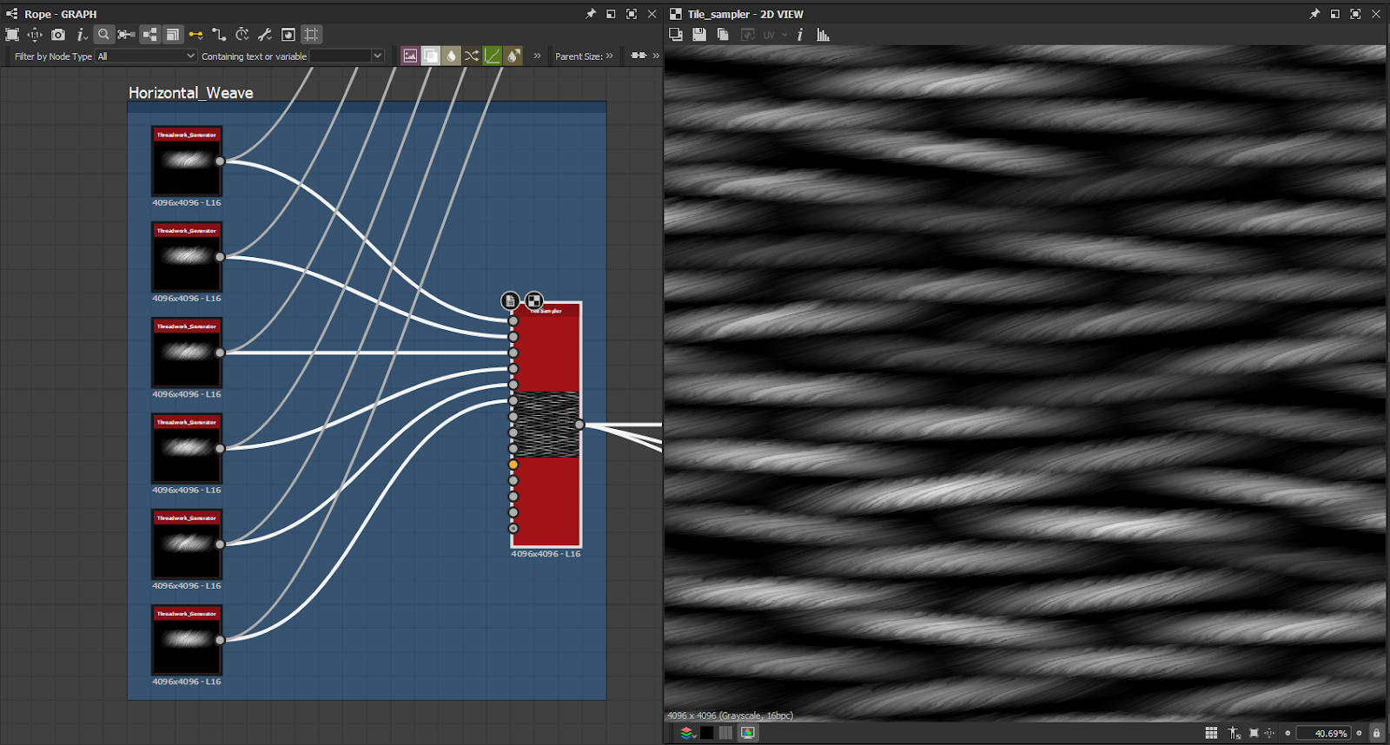Open the channel layers dropdown in 2D view
1390x745 pixels.
coord(687,734)
